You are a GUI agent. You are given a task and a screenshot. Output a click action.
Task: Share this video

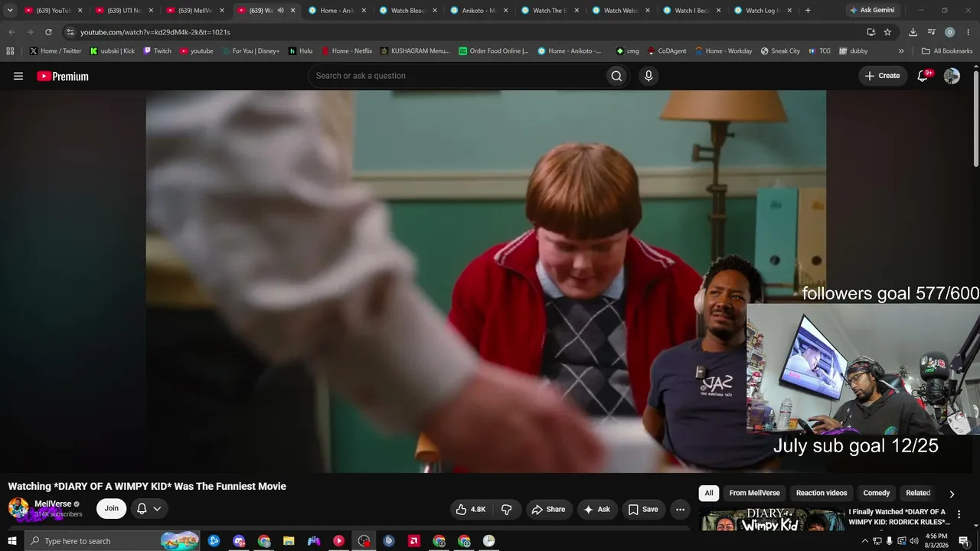click(x=548, y=509)
